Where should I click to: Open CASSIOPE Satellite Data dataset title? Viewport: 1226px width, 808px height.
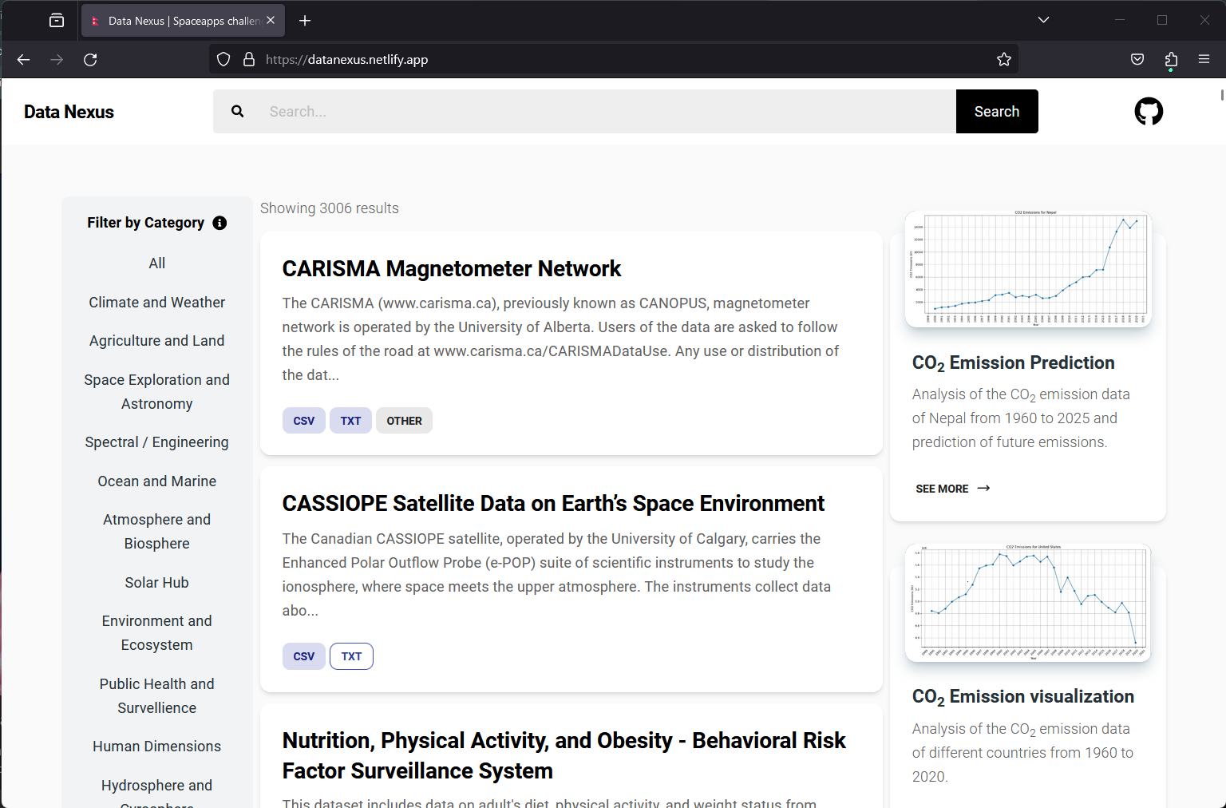pyautogui.click(x=553, y=504)
